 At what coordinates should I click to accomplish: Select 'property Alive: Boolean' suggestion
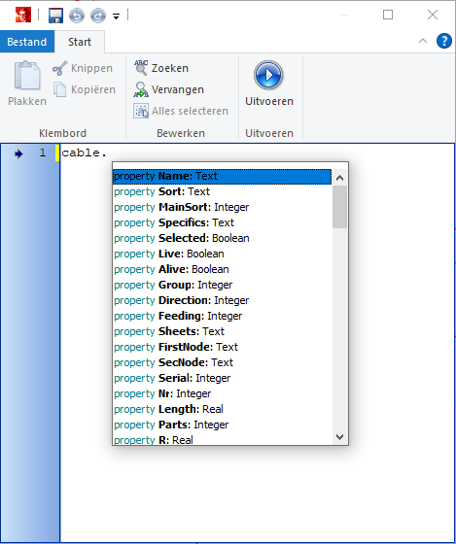[x=222, y=270]
